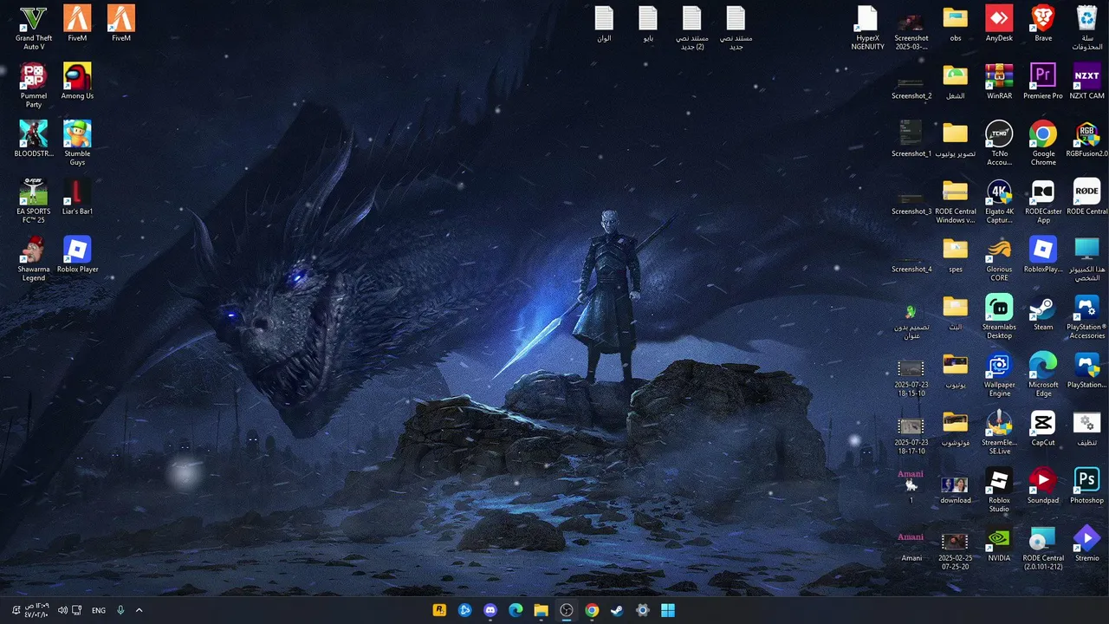The width and height of the screenshot is (1109, 624).
Task: Select the BLOODSTRIKE game shortcut
Action: 34,139
